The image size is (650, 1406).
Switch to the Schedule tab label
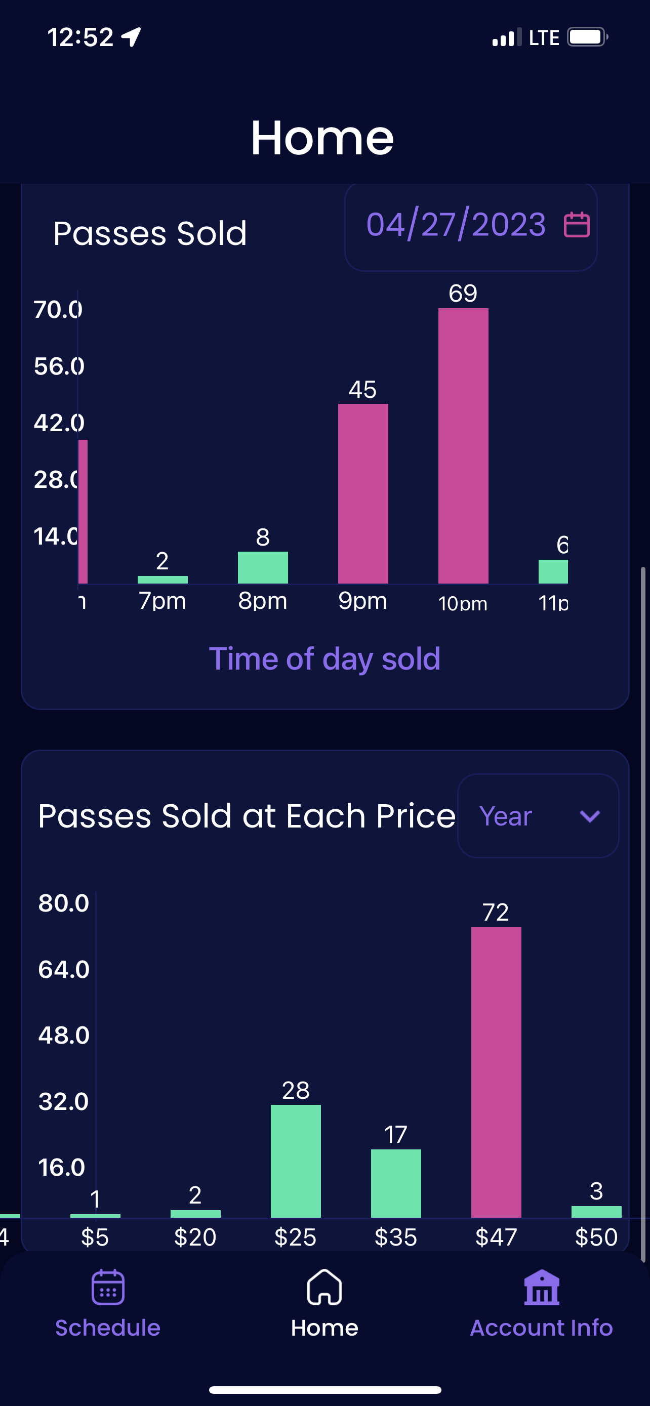[x=107, y=1328]
